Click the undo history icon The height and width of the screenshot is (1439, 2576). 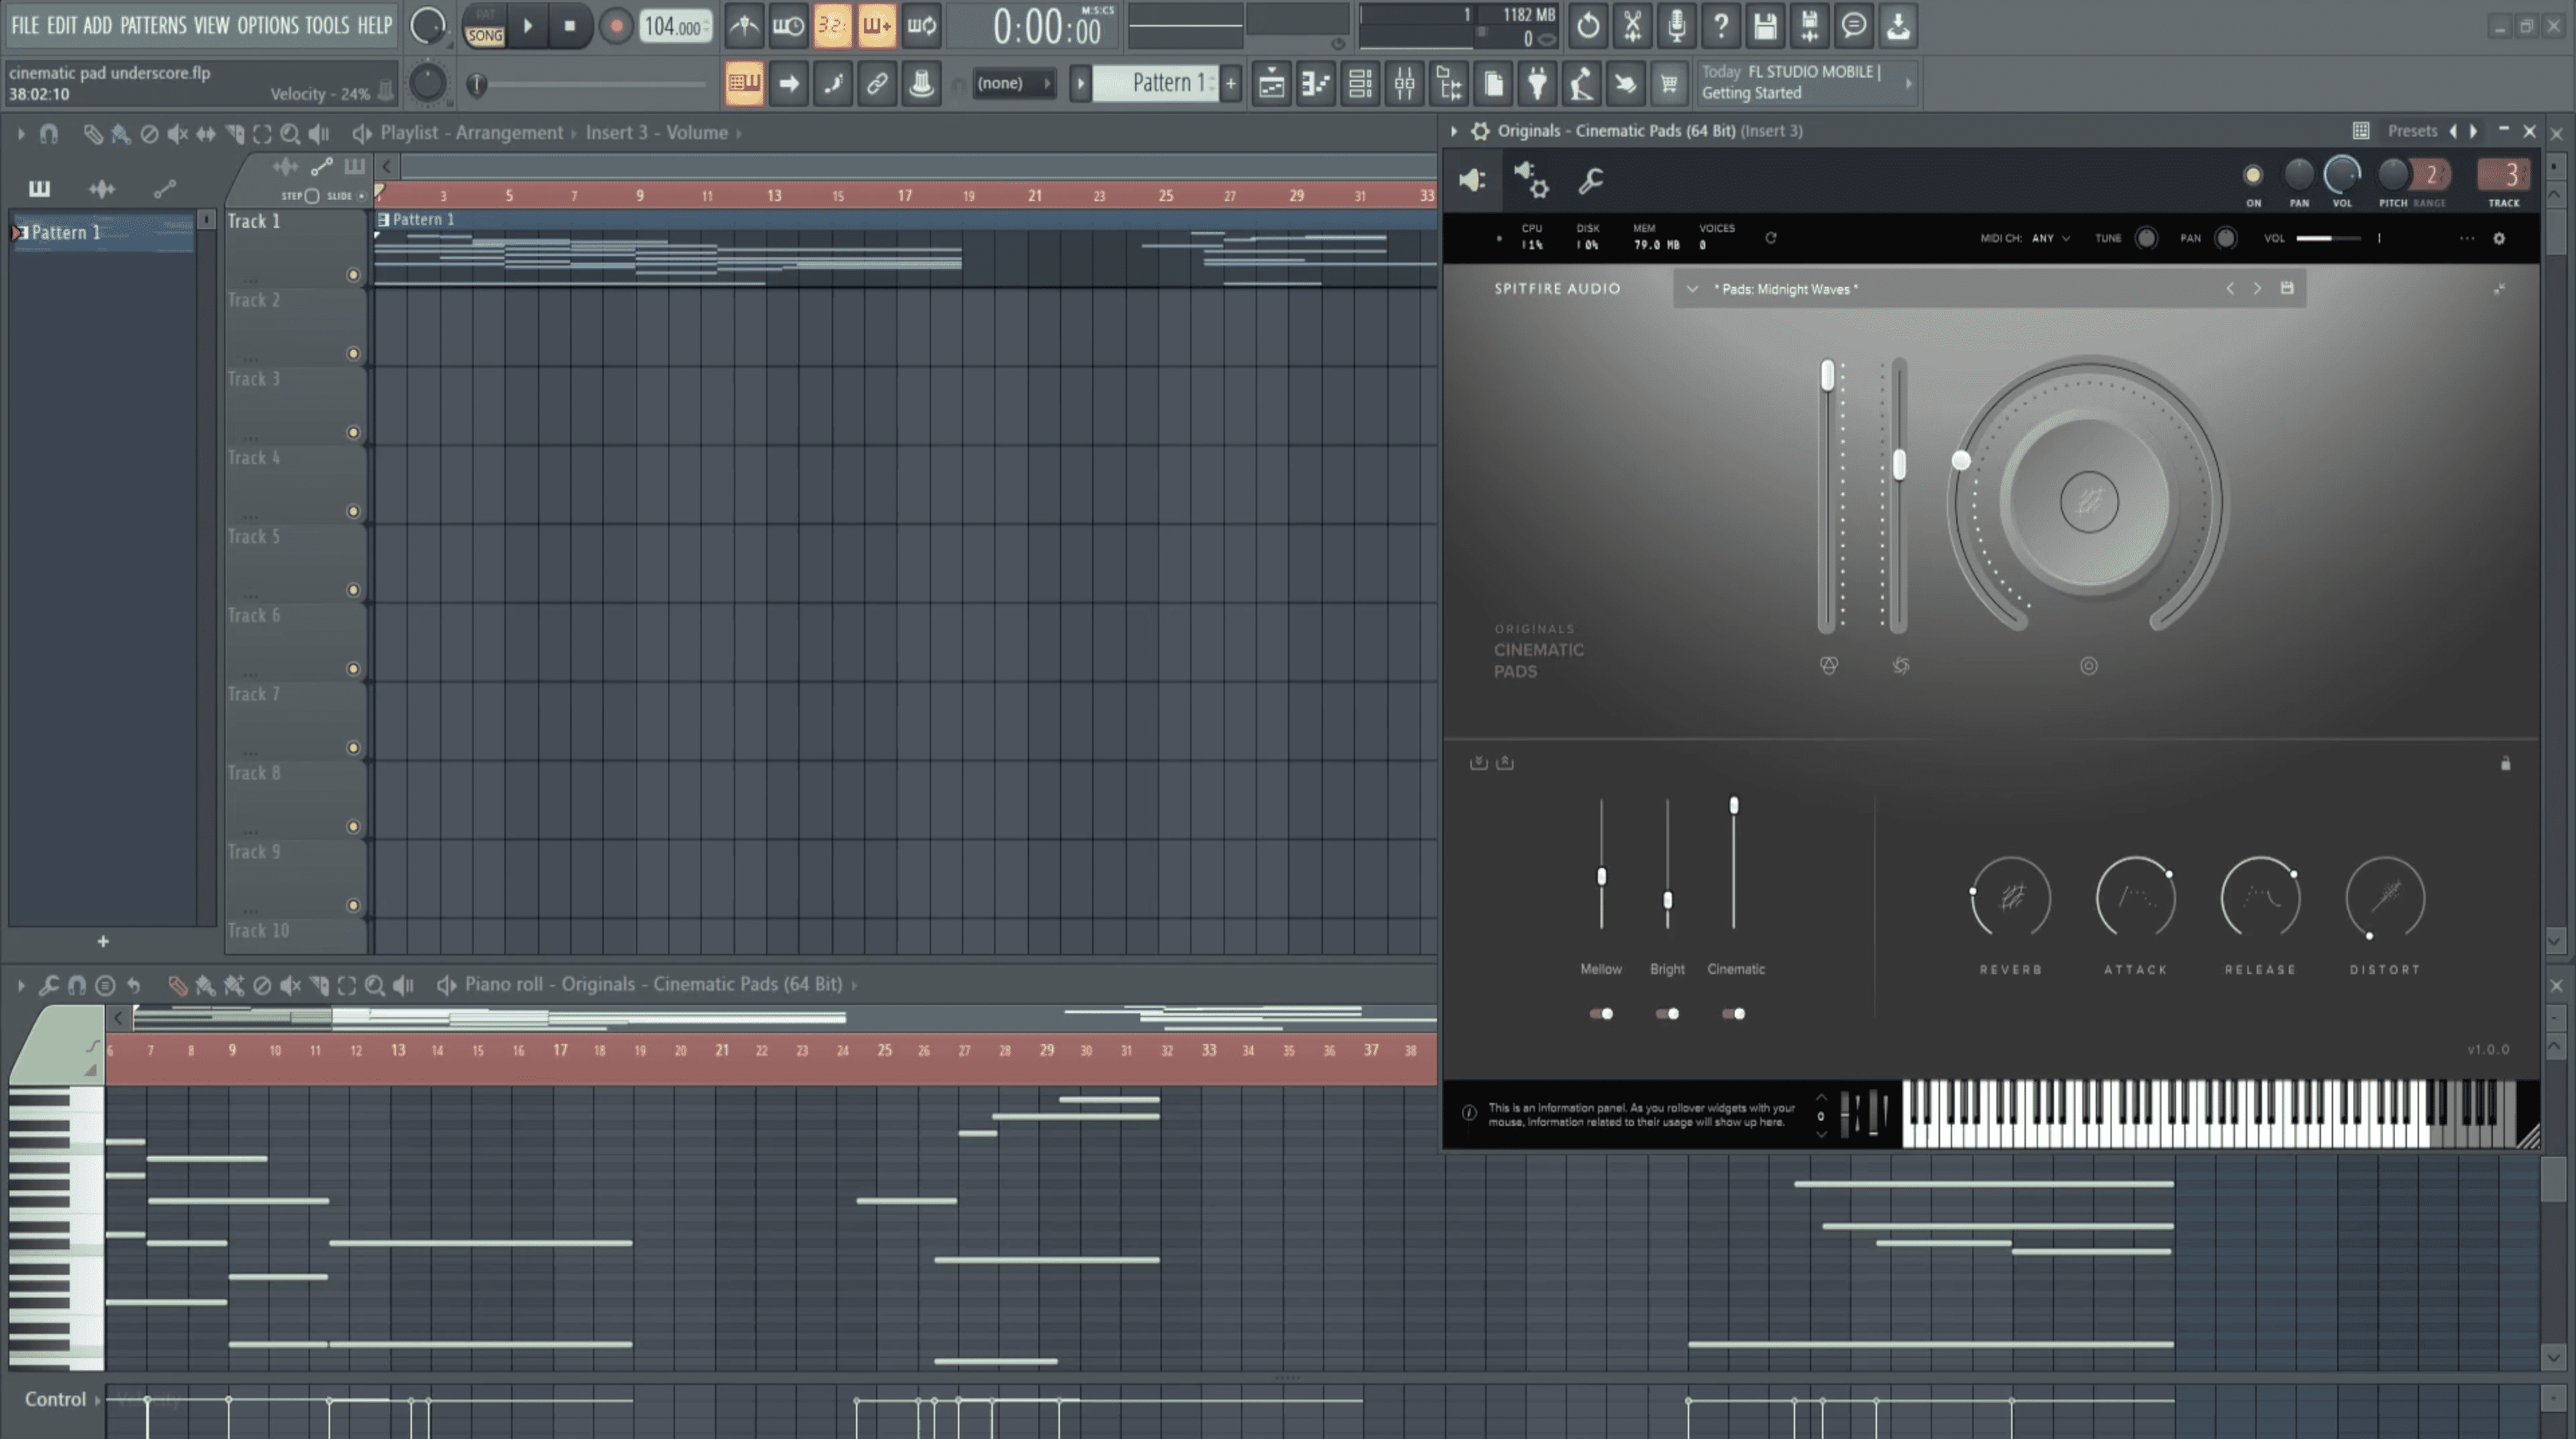pyautogui.click(x=1588, y=26)
